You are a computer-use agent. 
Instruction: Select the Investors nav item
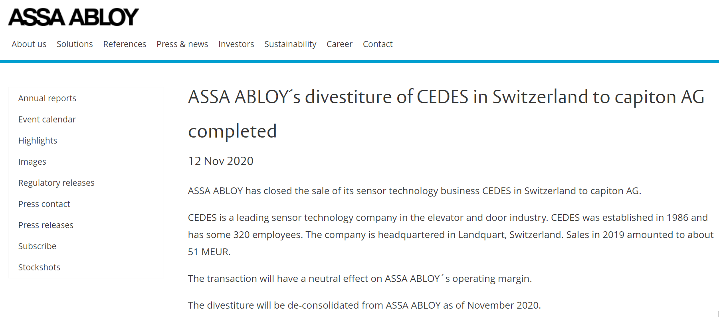coord(236,44)
